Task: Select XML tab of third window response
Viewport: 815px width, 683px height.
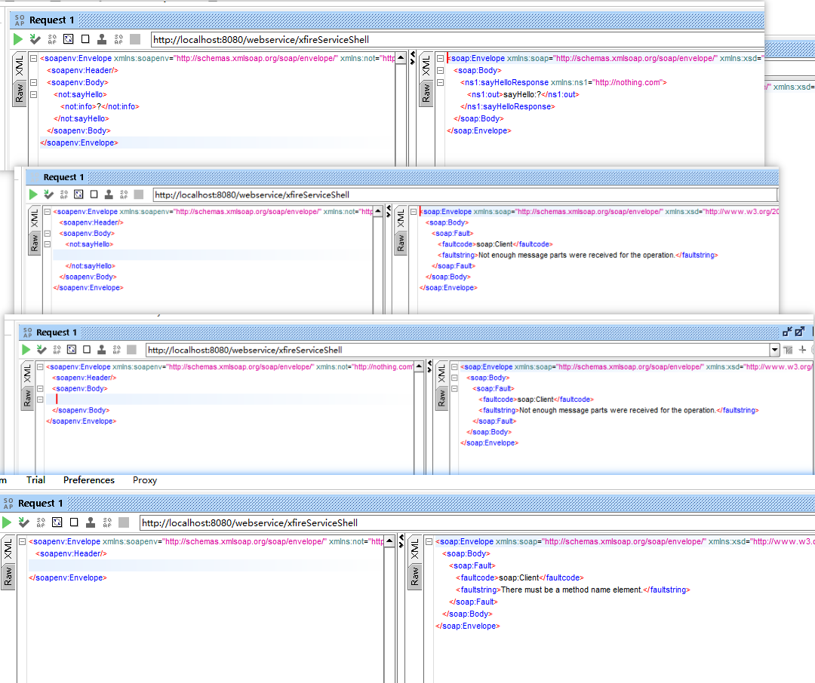Action: pos(441,373)
